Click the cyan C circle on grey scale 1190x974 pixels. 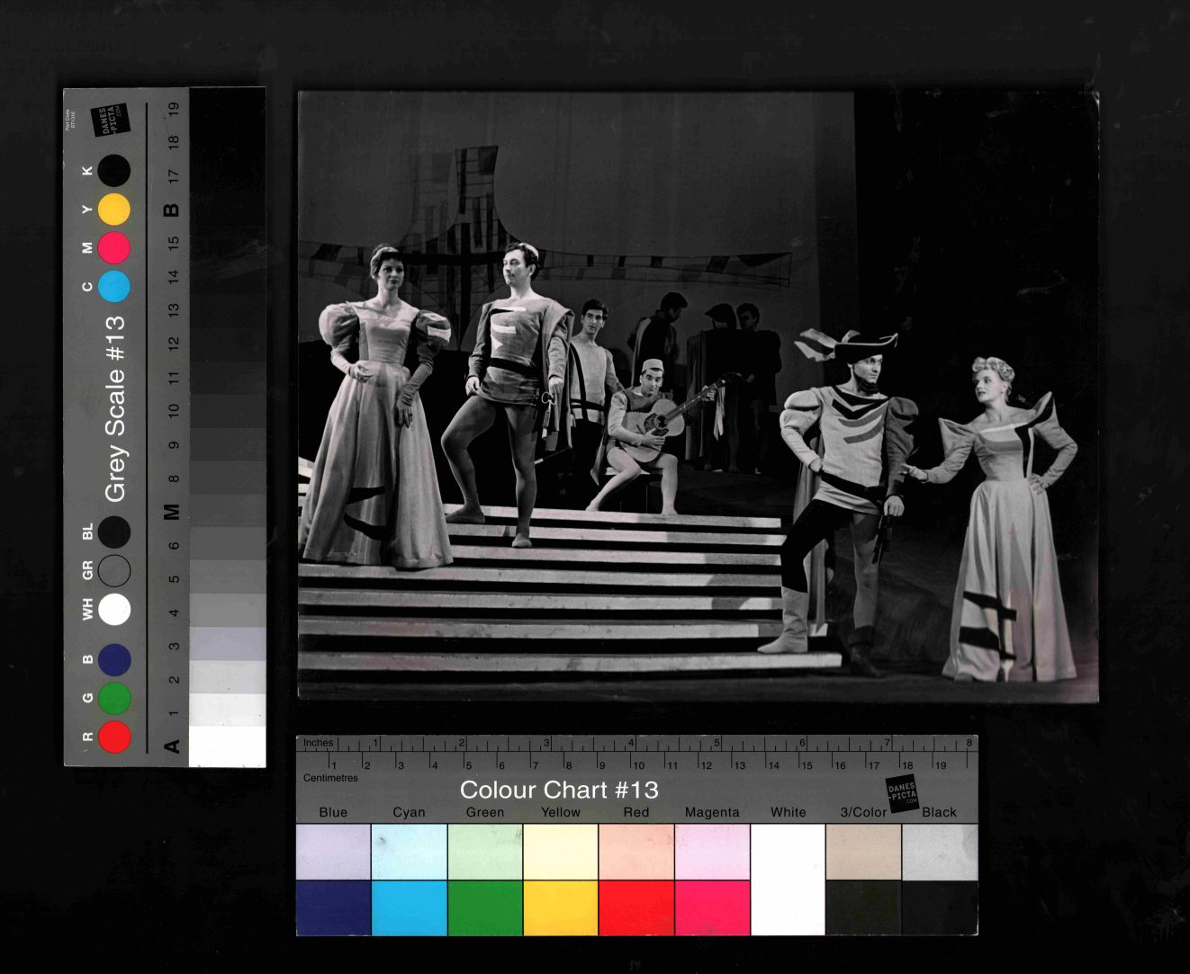[x=113, y=286]
